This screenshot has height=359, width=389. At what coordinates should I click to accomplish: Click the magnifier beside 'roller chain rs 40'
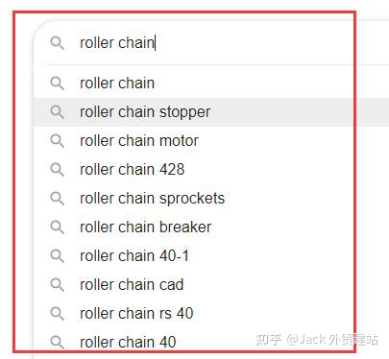(58, 314)
